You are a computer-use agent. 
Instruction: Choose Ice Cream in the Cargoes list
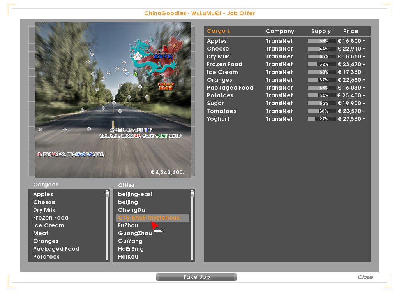click(49, 225)
